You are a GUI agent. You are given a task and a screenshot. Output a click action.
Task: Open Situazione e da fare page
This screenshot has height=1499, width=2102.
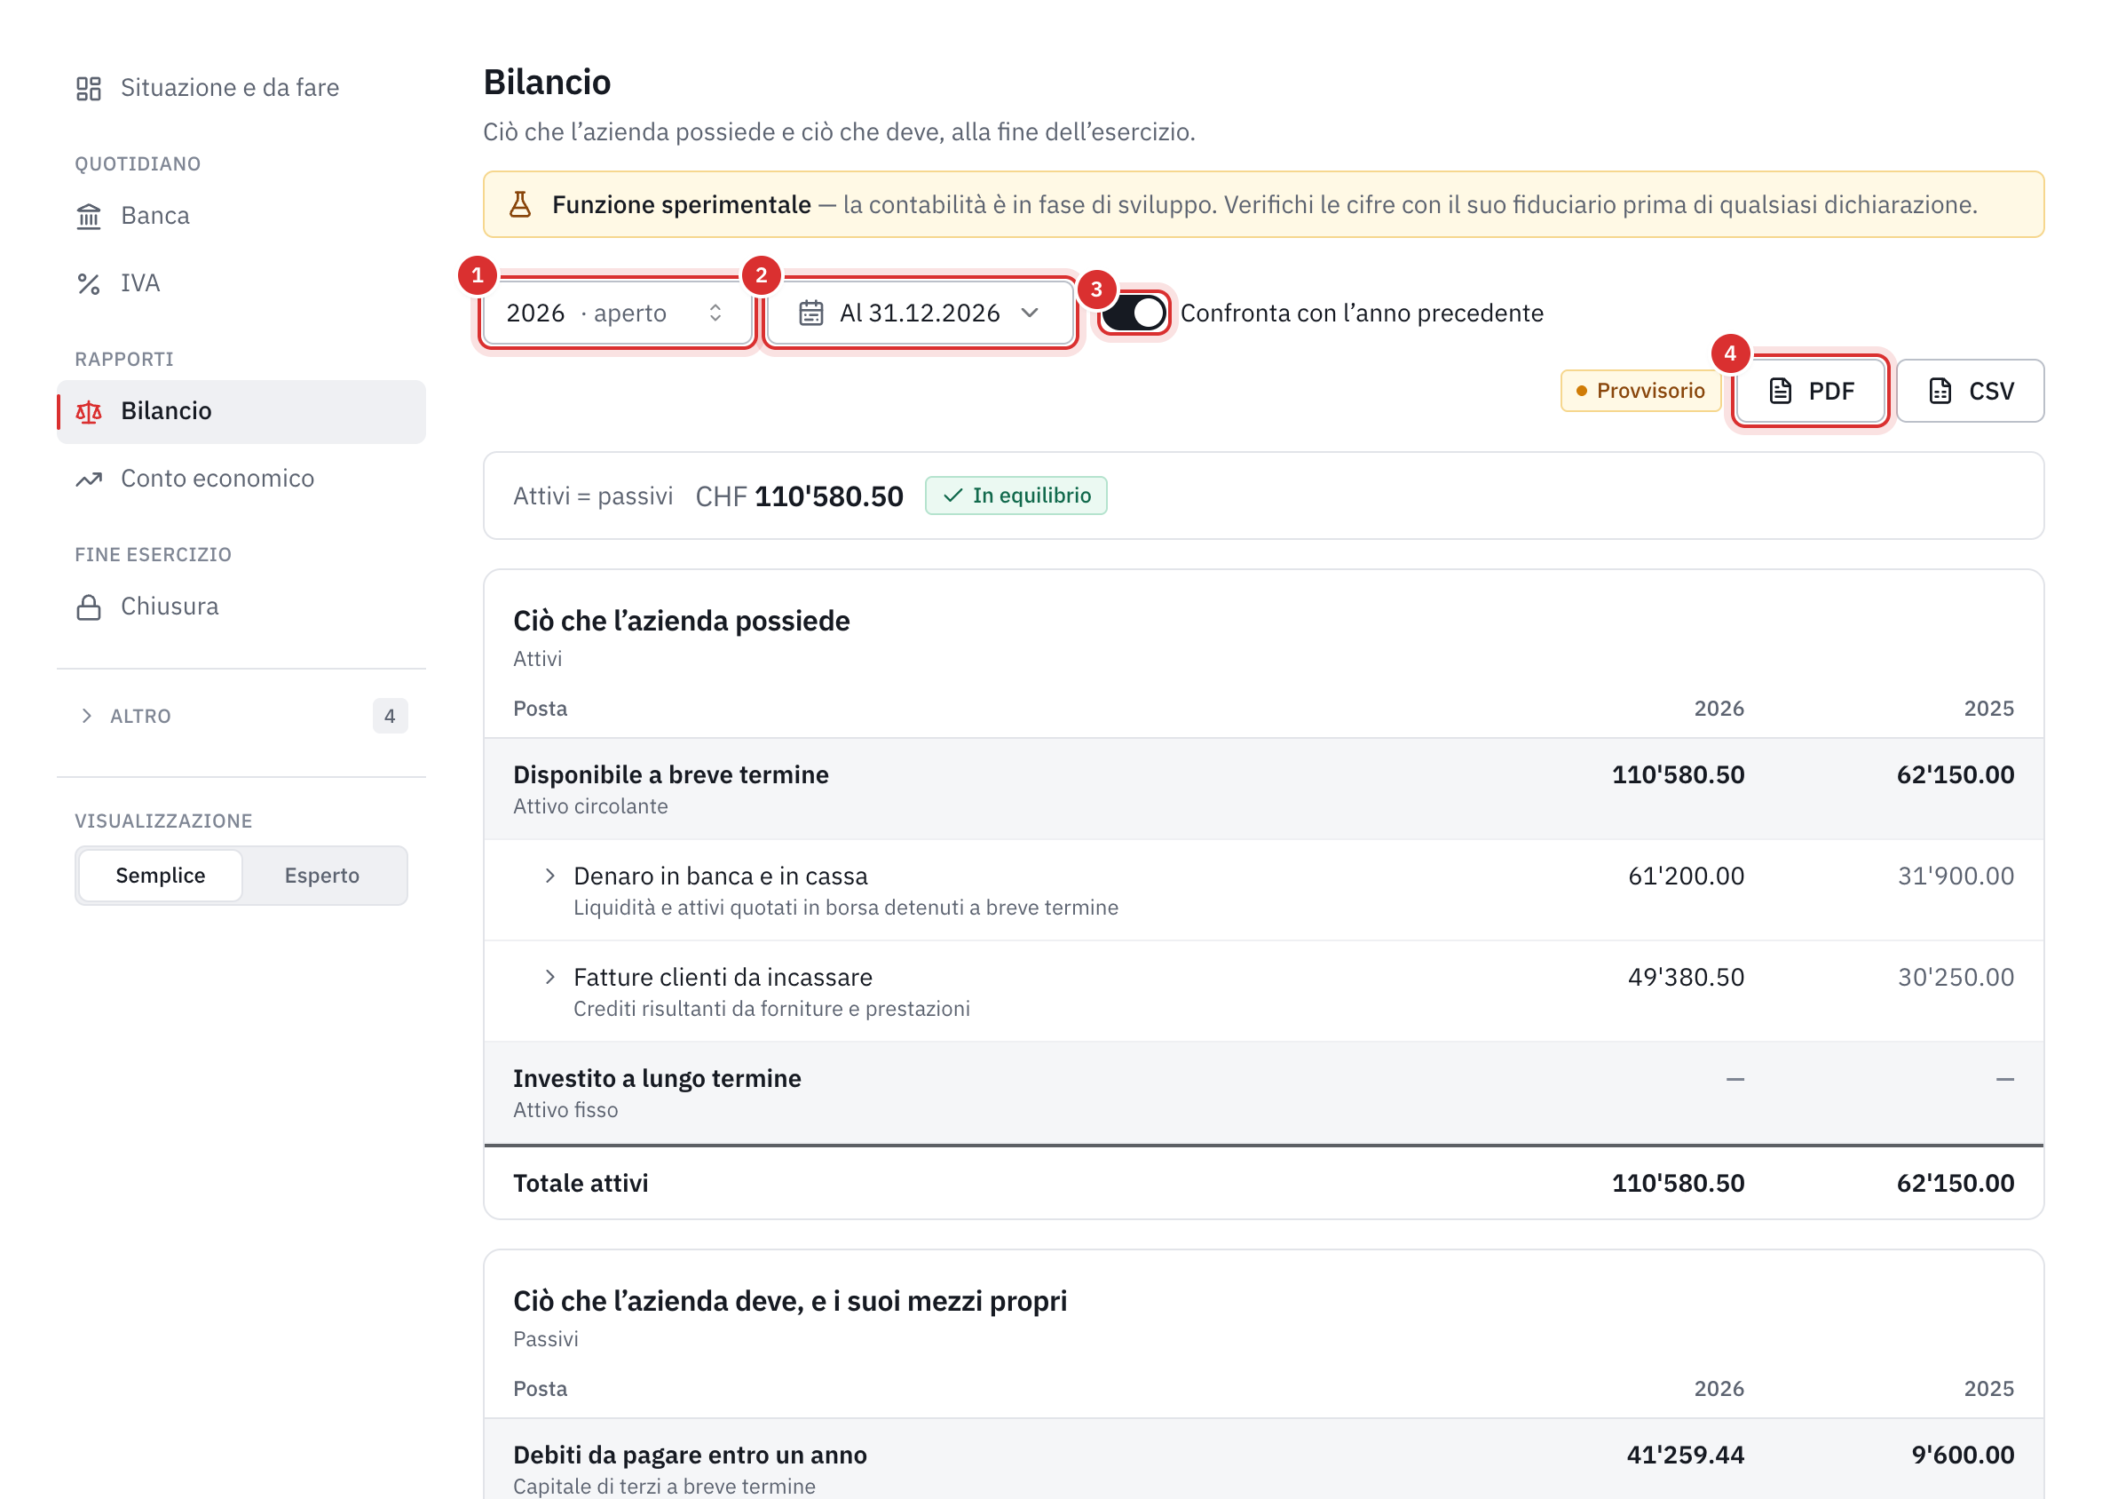click(x=241, y=89)
